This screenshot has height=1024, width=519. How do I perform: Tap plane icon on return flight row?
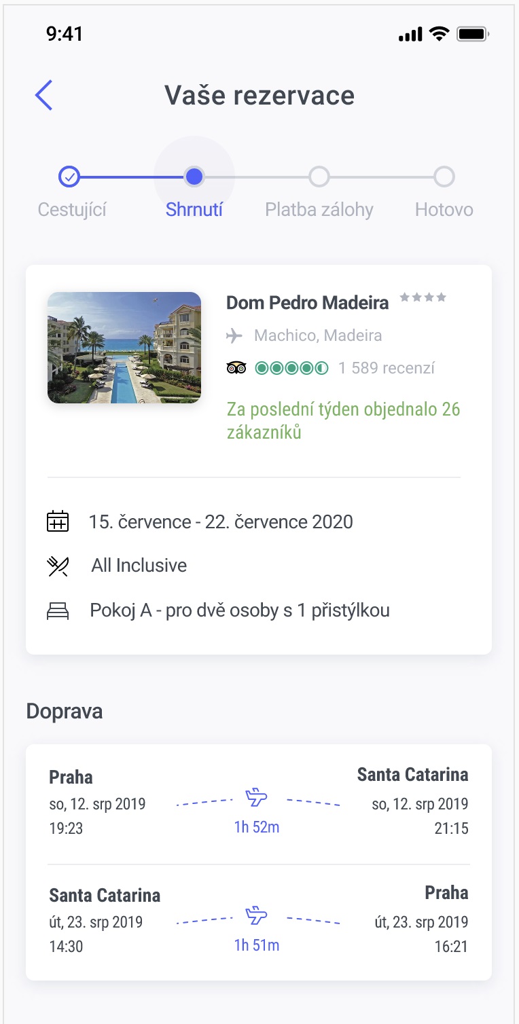click(x=256, y=915)
